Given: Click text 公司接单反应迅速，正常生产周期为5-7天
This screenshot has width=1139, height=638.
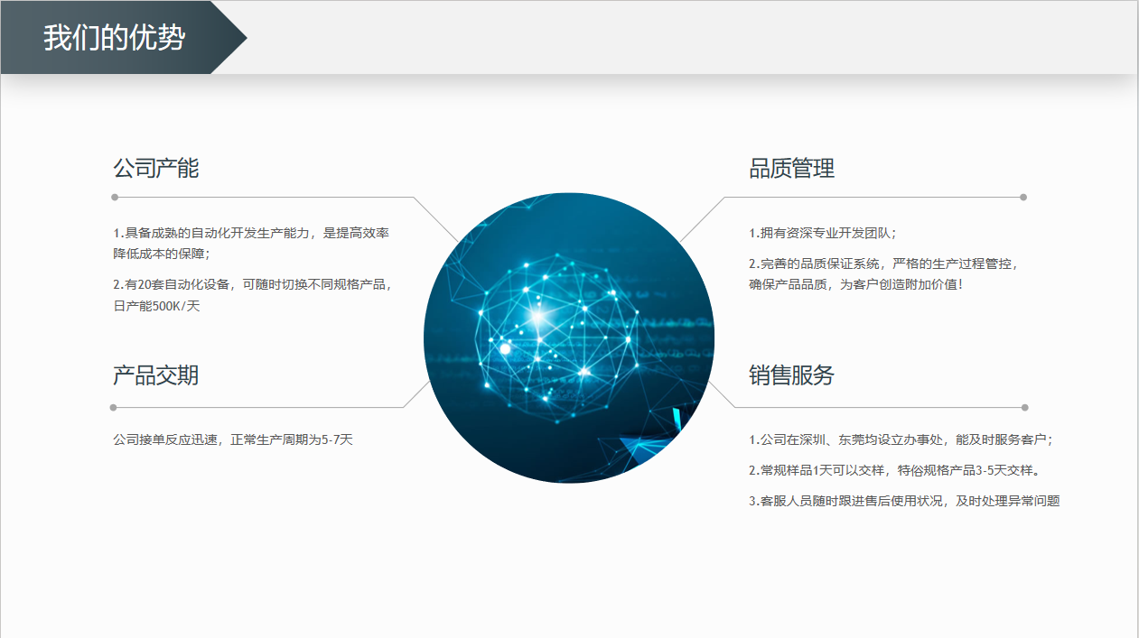Looking at the screenshot, I should [x=233, y=440].
